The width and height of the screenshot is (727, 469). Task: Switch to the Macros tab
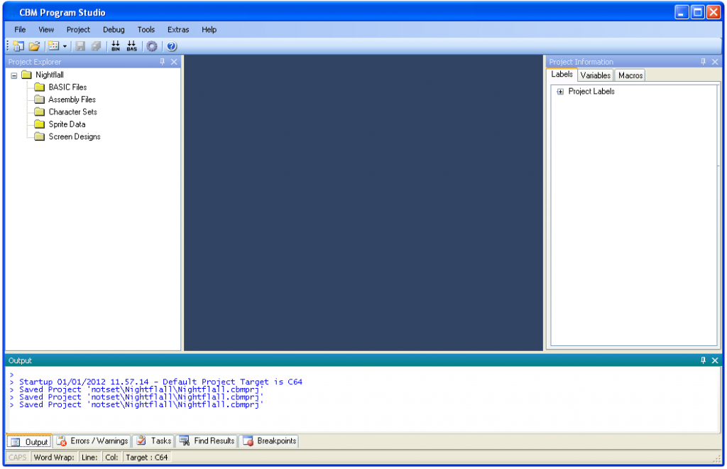point(630,75)
